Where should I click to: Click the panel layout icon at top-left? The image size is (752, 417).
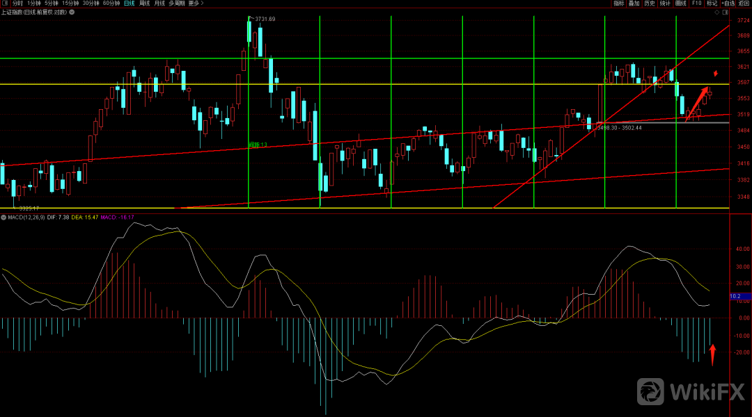[5, 3]
